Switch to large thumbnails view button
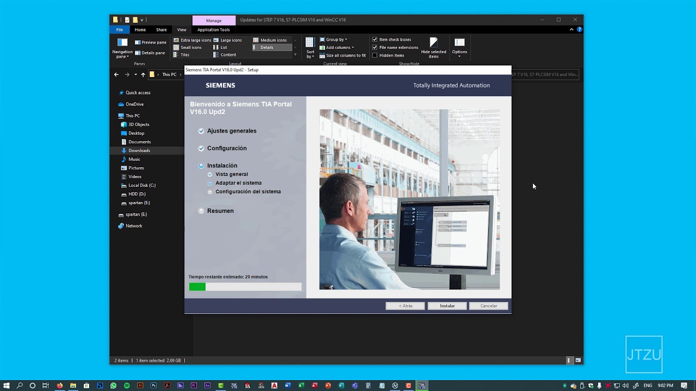Image resolution: width=696 pixels, height=391 pixels. click(x=578, y=360)
